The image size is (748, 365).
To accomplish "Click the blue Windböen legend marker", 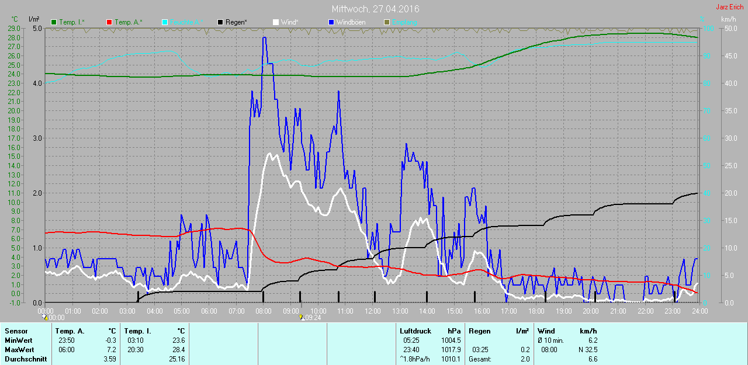I will tap(331, 22).
